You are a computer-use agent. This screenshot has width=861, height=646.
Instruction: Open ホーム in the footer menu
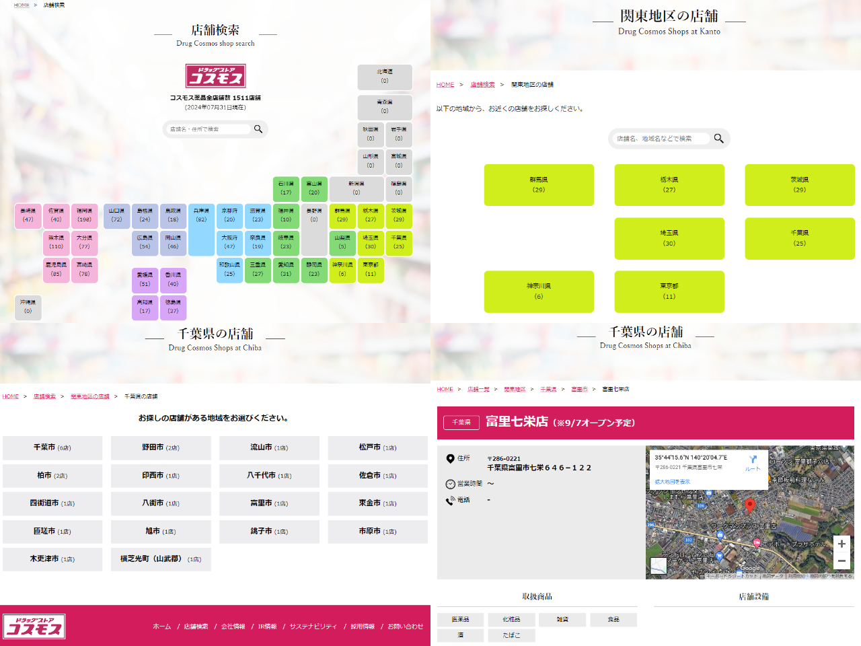pos(161,626)
